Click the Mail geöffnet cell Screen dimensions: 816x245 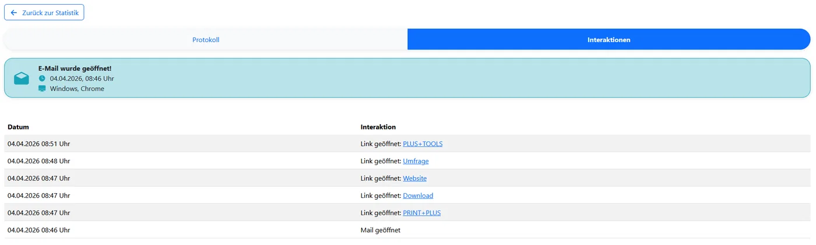pos(381,230)
